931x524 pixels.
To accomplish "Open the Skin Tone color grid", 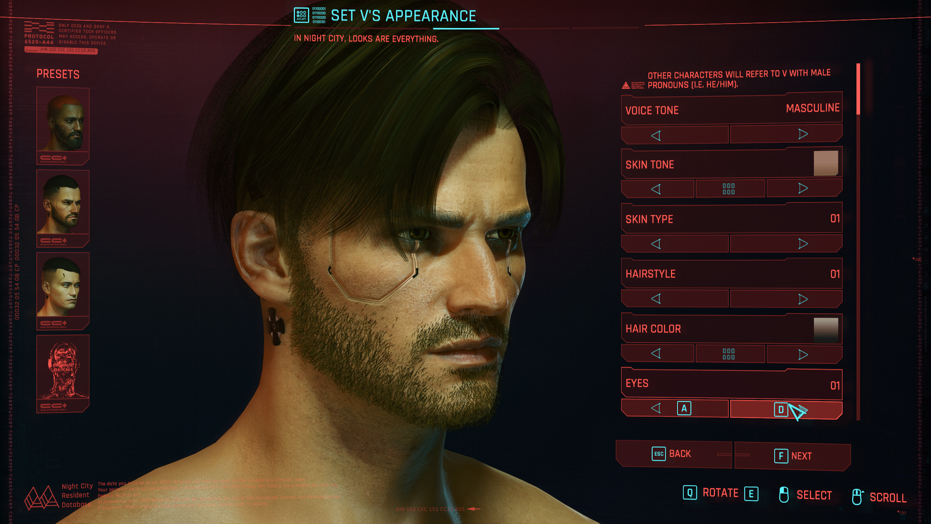I will (730, 189).
